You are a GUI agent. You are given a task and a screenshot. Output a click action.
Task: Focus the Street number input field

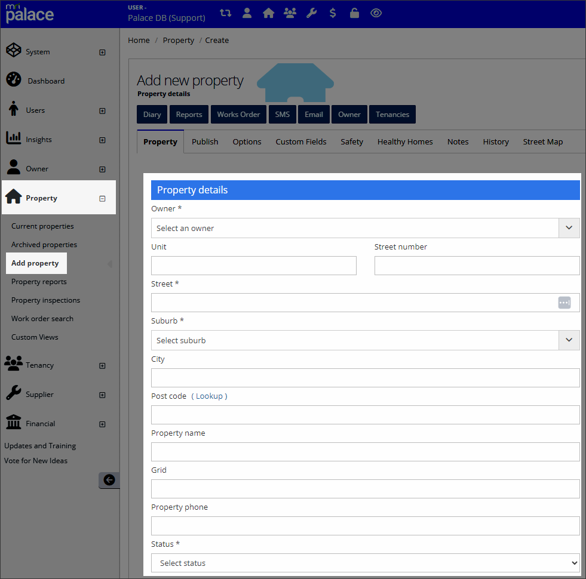point(477,266)
